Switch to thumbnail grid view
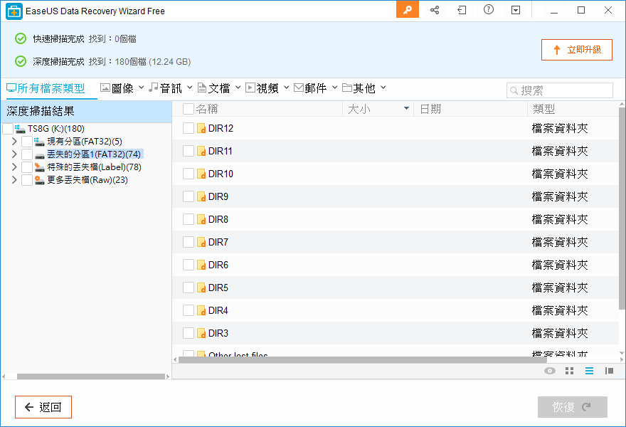626x427 pixels. click(x=569, y=371)
